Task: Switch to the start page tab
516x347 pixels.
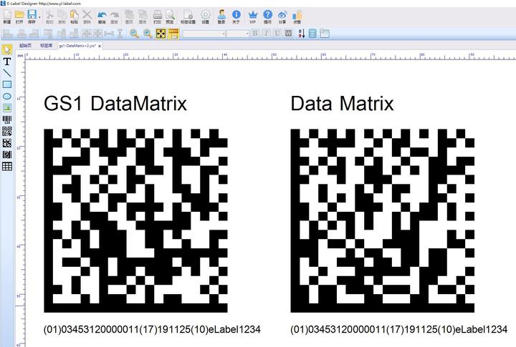Action: coord(25,46)
